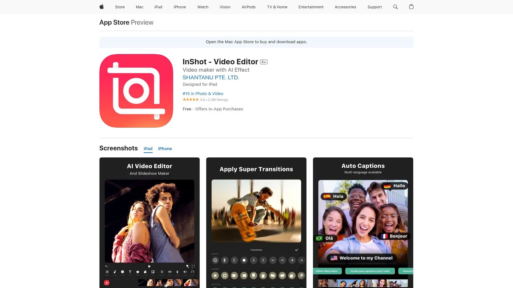Open the iPad menu in top navigation
The width and height of the screenshot is (513, 288).
(x=158, y=7)
